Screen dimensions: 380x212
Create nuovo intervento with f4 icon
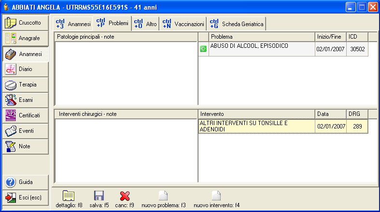216,196
